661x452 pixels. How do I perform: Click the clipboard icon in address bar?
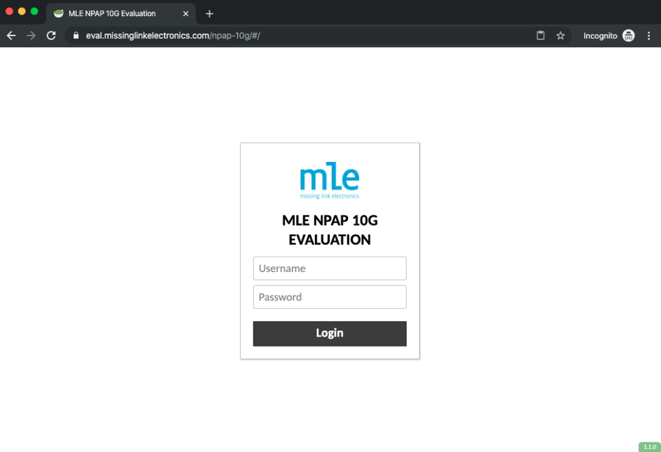tap(541, 36)
